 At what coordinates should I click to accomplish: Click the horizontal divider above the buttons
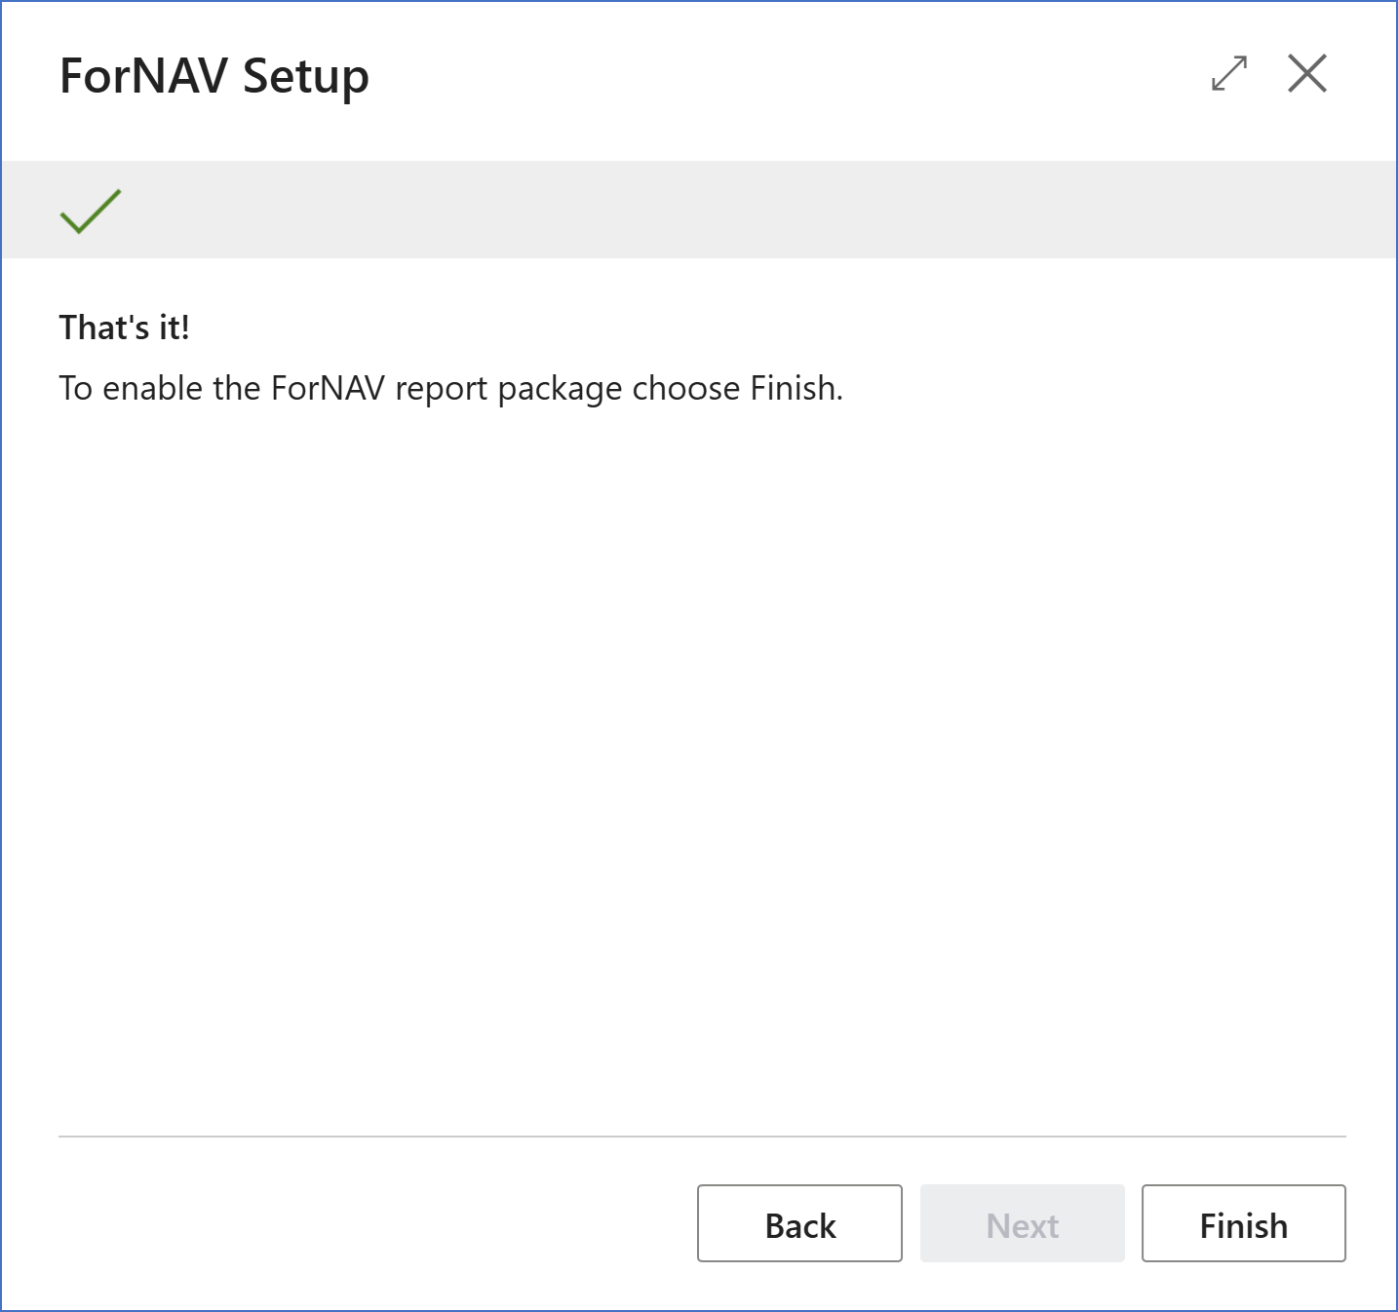702,1137
